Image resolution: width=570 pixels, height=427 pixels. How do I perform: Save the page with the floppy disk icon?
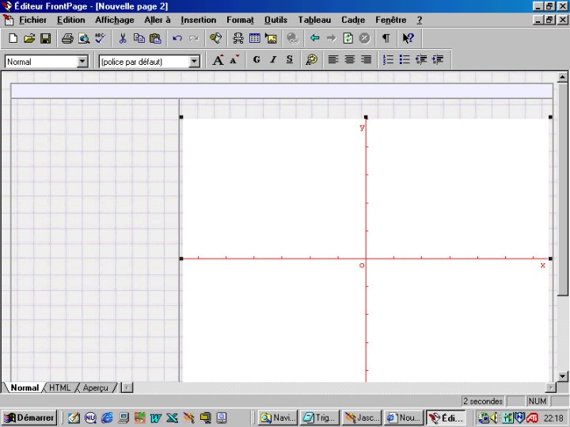point(45,38)
